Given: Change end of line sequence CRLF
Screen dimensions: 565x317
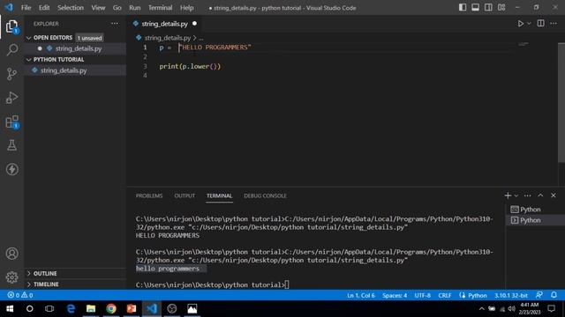Looking at the screenshot, I should pos(445,296).
